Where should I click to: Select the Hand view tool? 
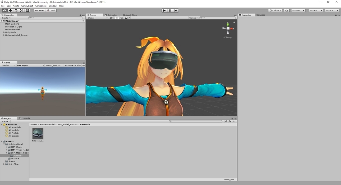point(5,10)
